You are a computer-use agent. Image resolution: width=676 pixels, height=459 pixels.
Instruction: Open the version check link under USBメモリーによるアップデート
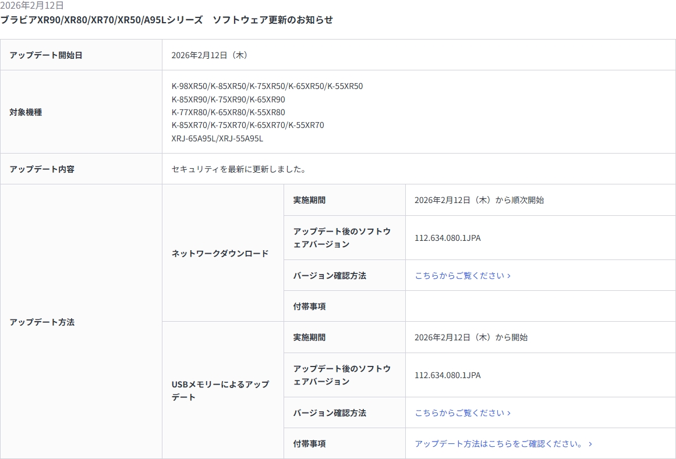coord(462,413)
